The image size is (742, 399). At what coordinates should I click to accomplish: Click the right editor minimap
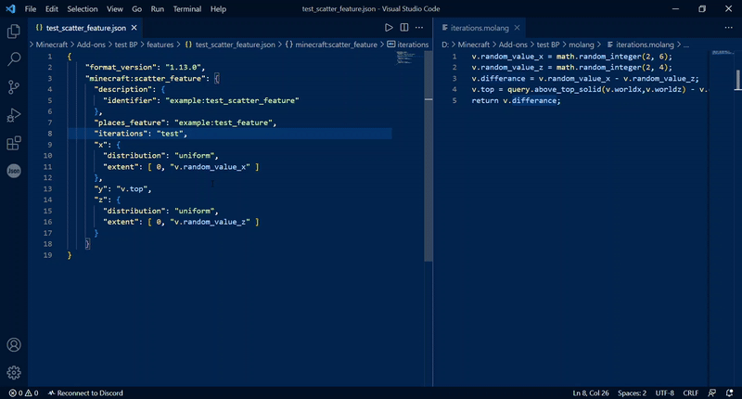(722, 53)
